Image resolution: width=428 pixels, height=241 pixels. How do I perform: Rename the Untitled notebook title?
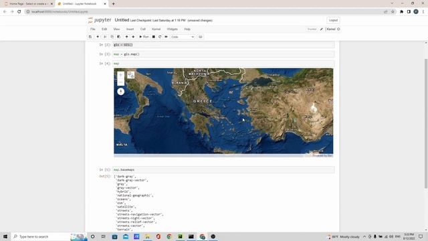coord(122,20)
